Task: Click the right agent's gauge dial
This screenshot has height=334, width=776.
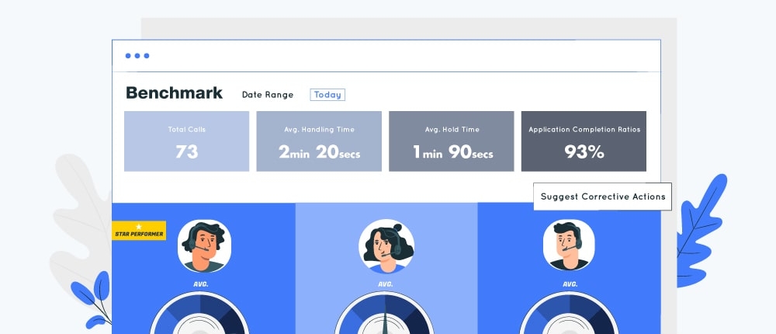Action: tap(569, 317)
